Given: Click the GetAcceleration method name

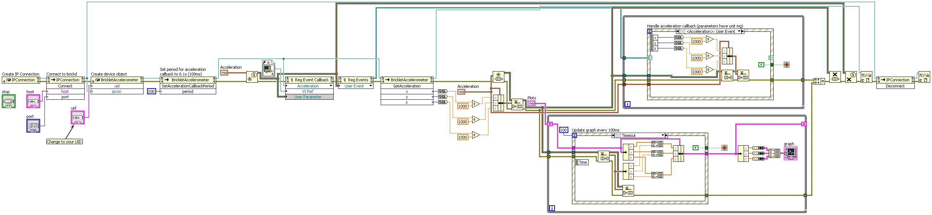Looking at the screenshot, I should [x=407, y=86].
